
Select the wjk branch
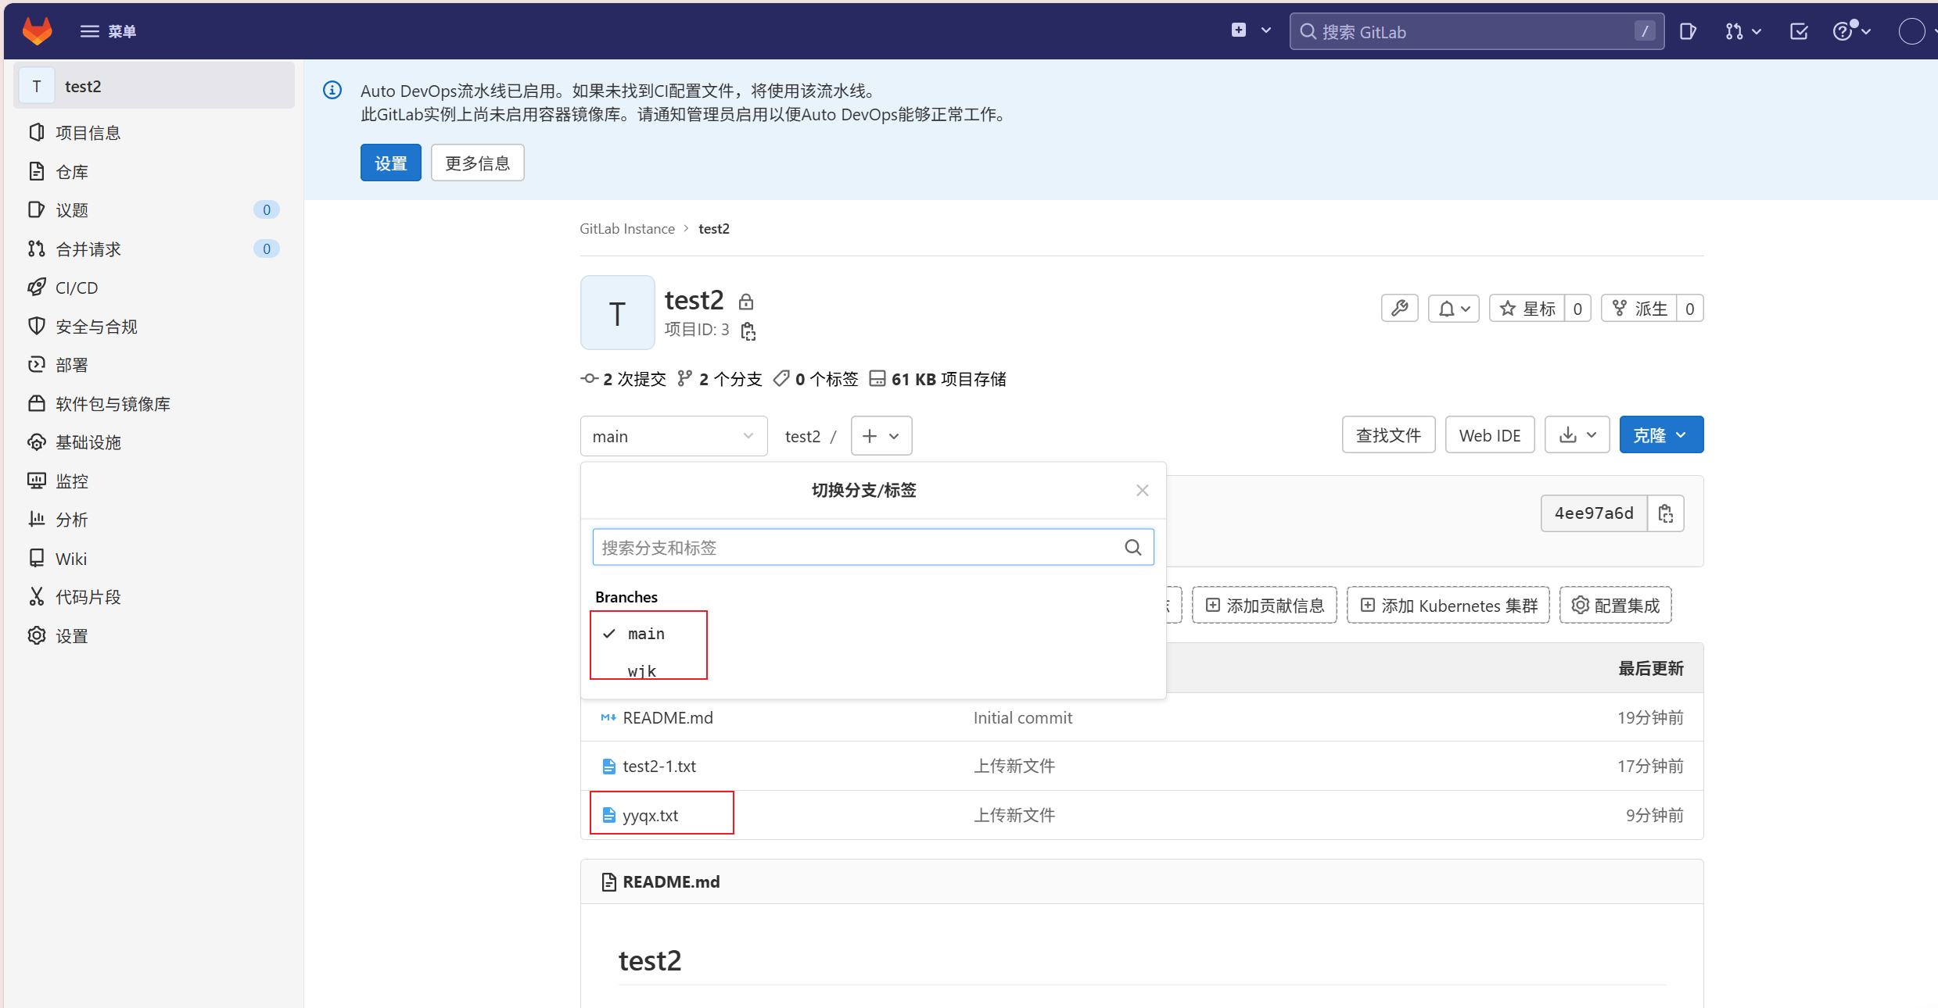(642, 670)
